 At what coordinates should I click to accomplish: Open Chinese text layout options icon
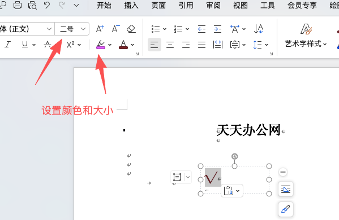pyautogui.click(x=235, y=29)
